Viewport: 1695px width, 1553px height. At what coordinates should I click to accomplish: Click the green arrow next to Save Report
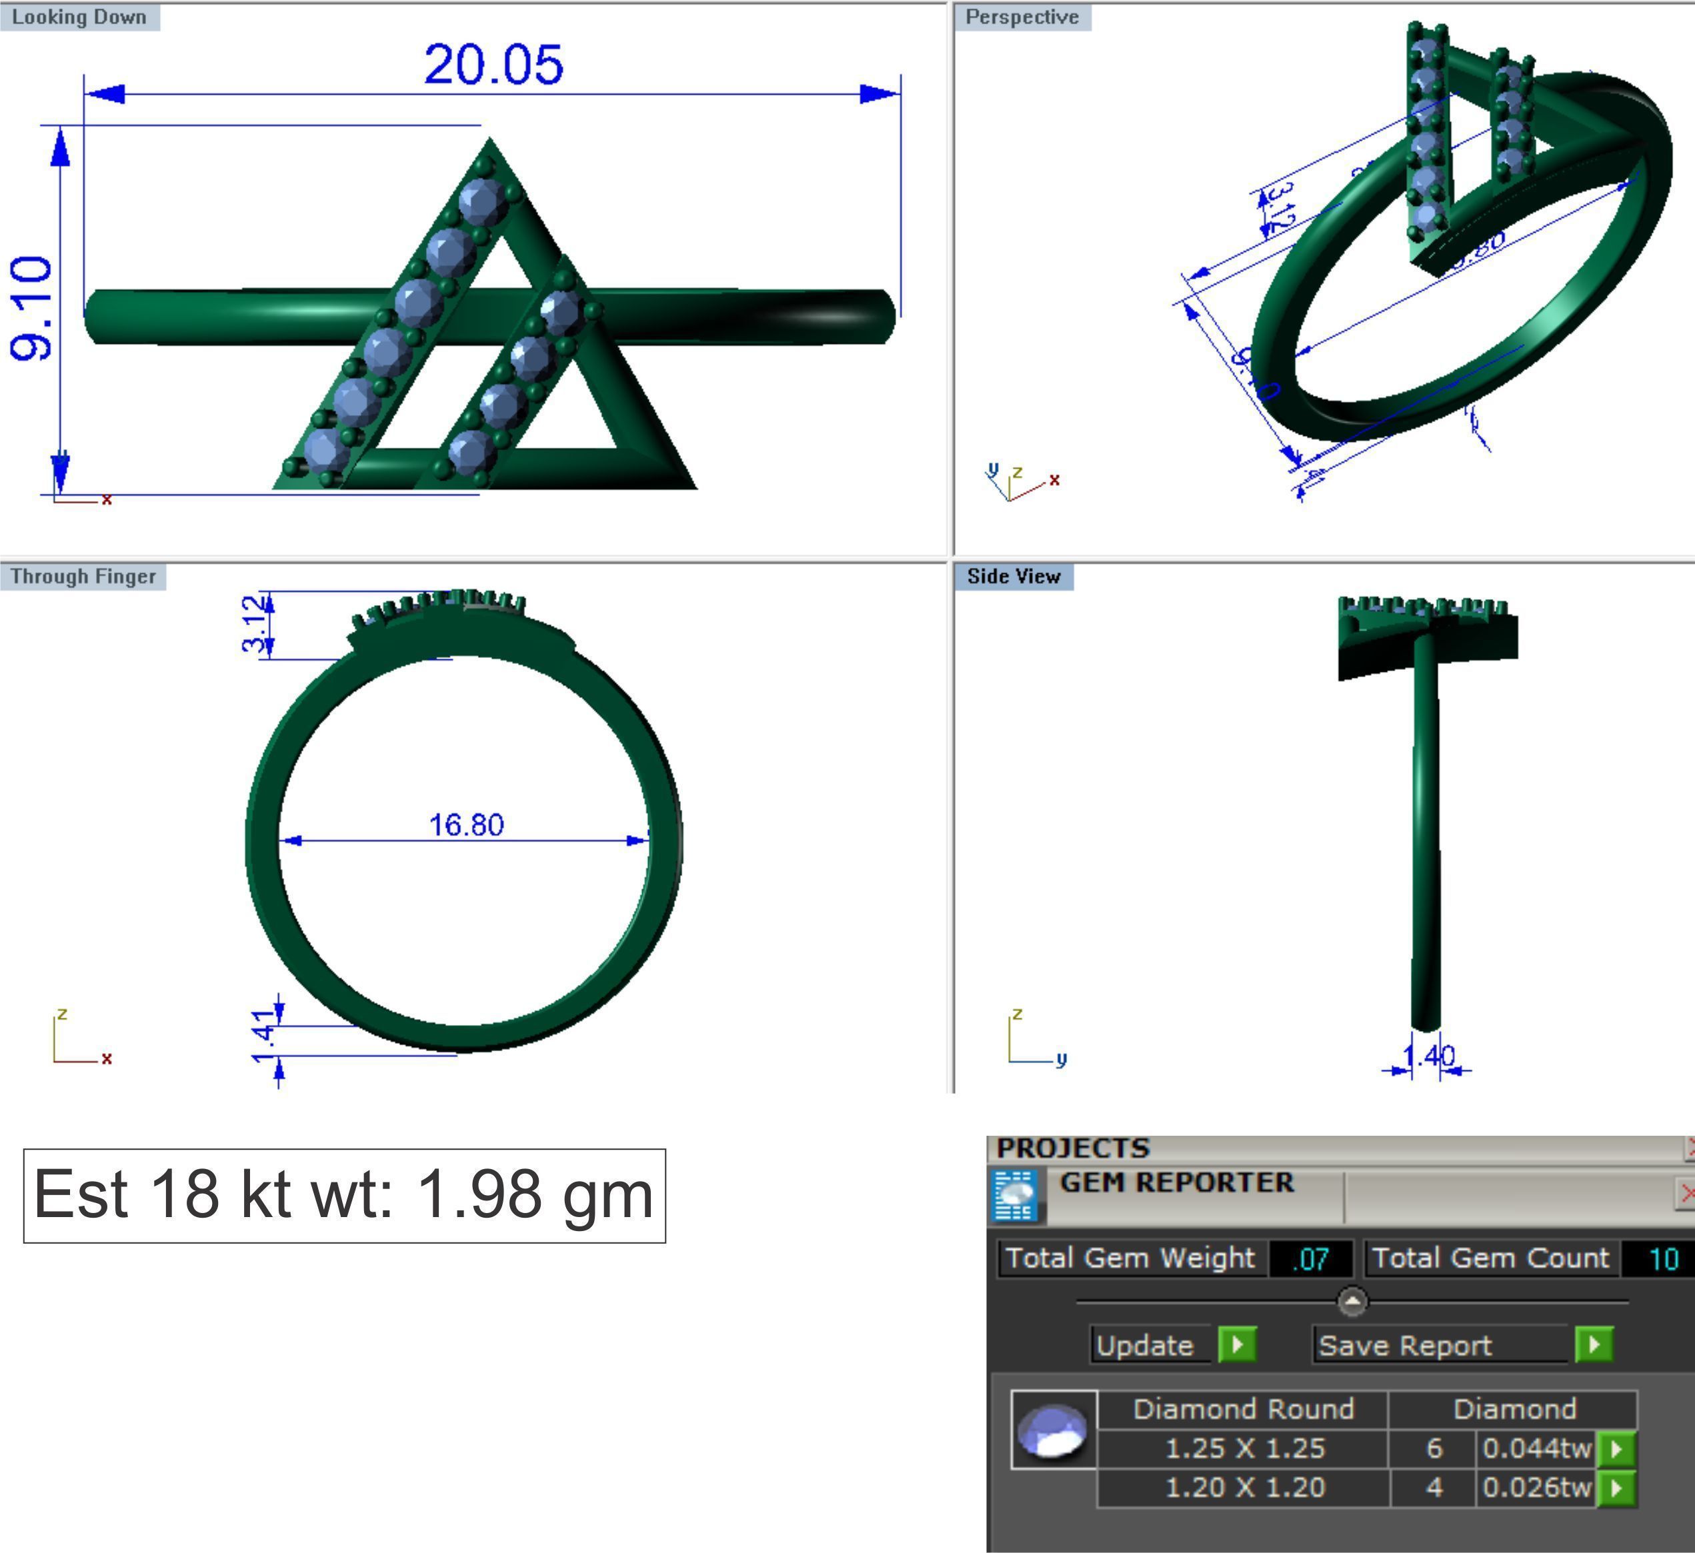[x=1594, y=1344]
